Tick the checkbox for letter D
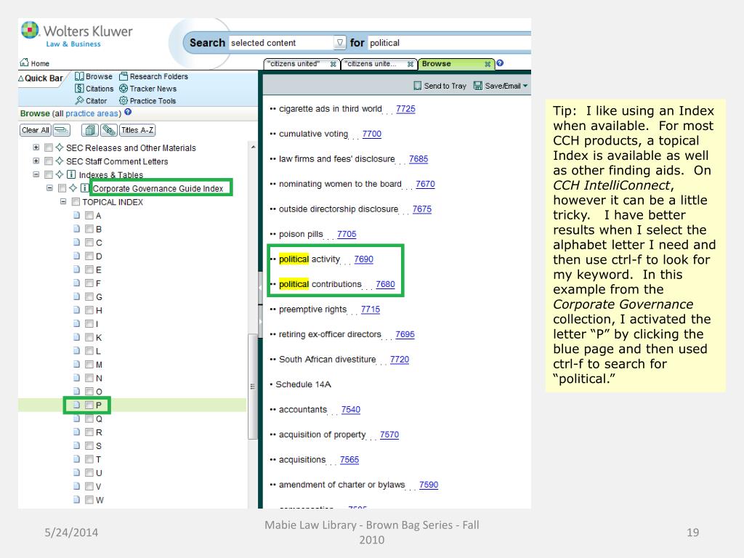This screenshot has height=558, width=744. click(x=89, y=256)
